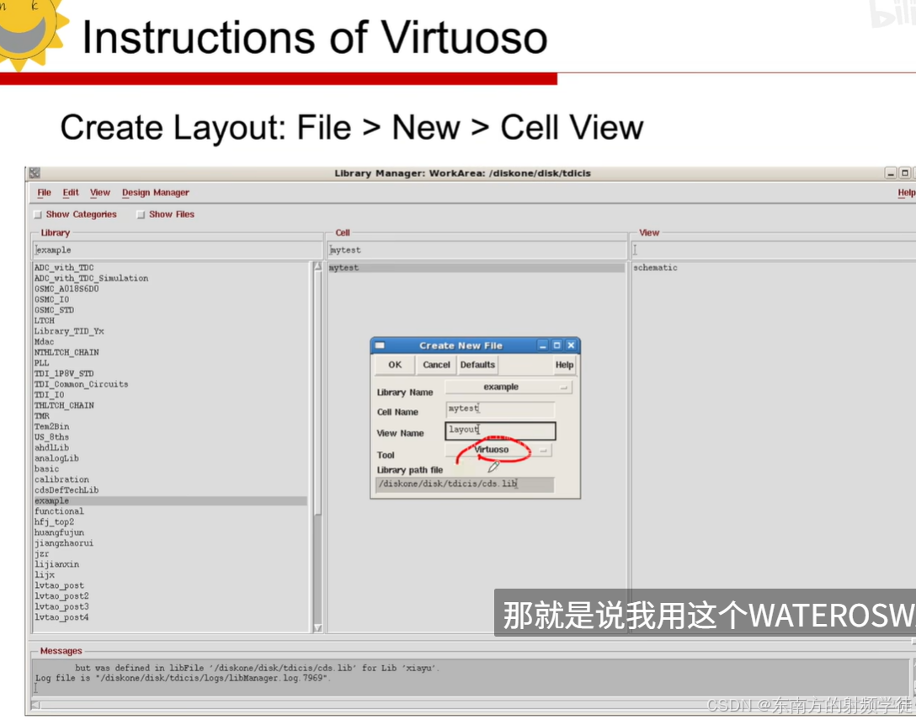Select US_8ths library
916x720 pixels.
point(51,436)
